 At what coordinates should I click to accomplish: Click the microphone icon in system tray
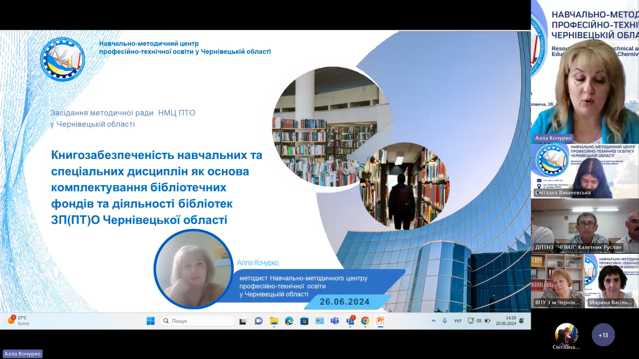click(445, 321)
